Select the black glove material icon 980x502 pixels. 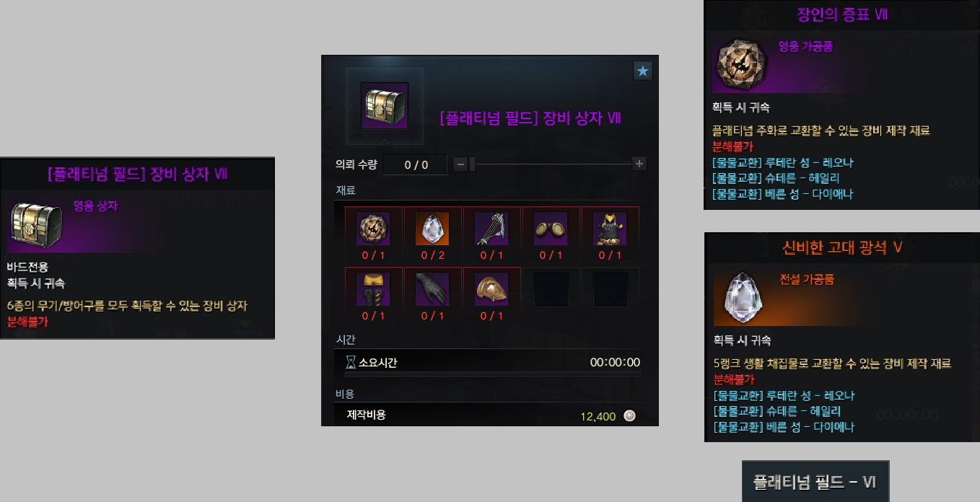pos(432,290)
